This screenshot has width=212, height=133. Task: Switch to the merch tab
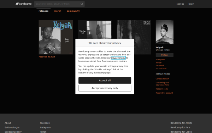tap(58, 11)
